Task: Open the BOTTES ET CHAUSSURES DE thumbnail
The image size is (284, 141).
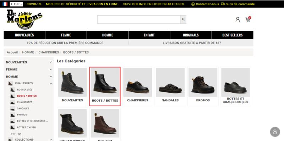Action: [x=235, y=82]
